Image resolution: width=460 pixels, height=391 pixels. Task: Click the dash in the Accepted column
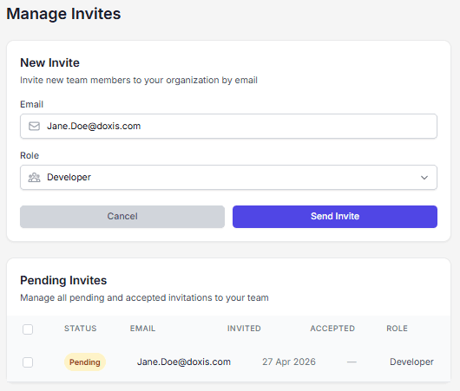pyautogui.click(x=352, y=362)
